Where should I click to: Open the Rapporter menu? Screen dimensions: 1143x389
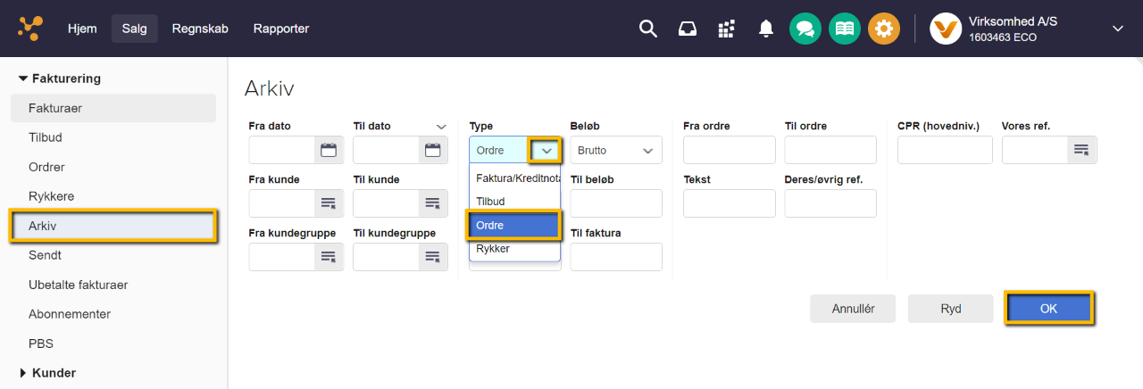(280, 29)
